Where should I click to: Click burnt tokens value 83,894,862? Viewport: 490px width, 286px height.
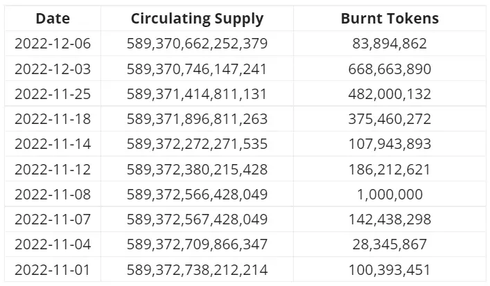(390, 44)
